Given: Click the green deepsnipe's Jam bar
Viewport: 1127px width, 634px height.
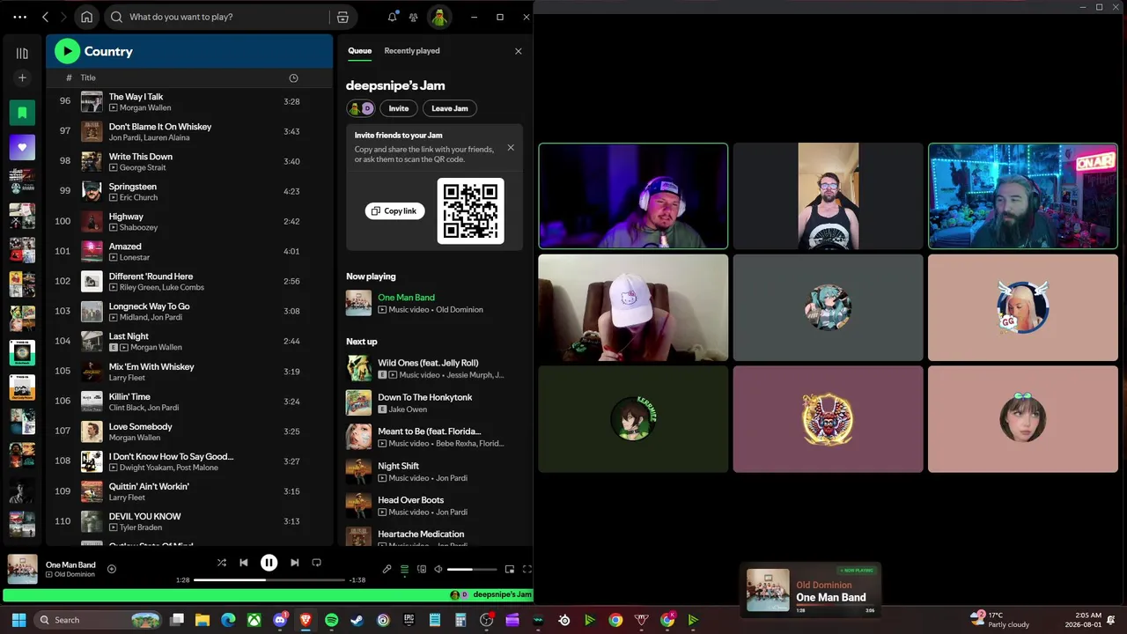Looking at the screenshot, I should tap(268, 595).
